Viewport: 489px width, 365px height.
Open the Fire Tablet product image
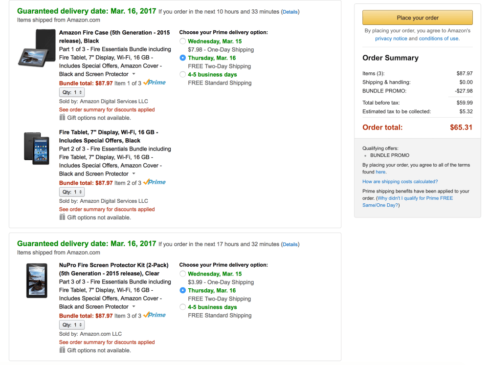coord(36,146)
